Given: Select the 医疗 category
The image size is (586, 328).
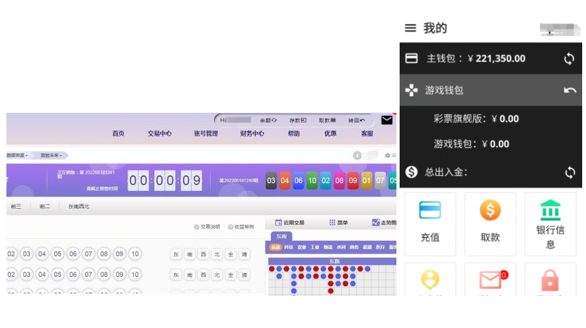Looking at the screenshot, I should 380,247.
